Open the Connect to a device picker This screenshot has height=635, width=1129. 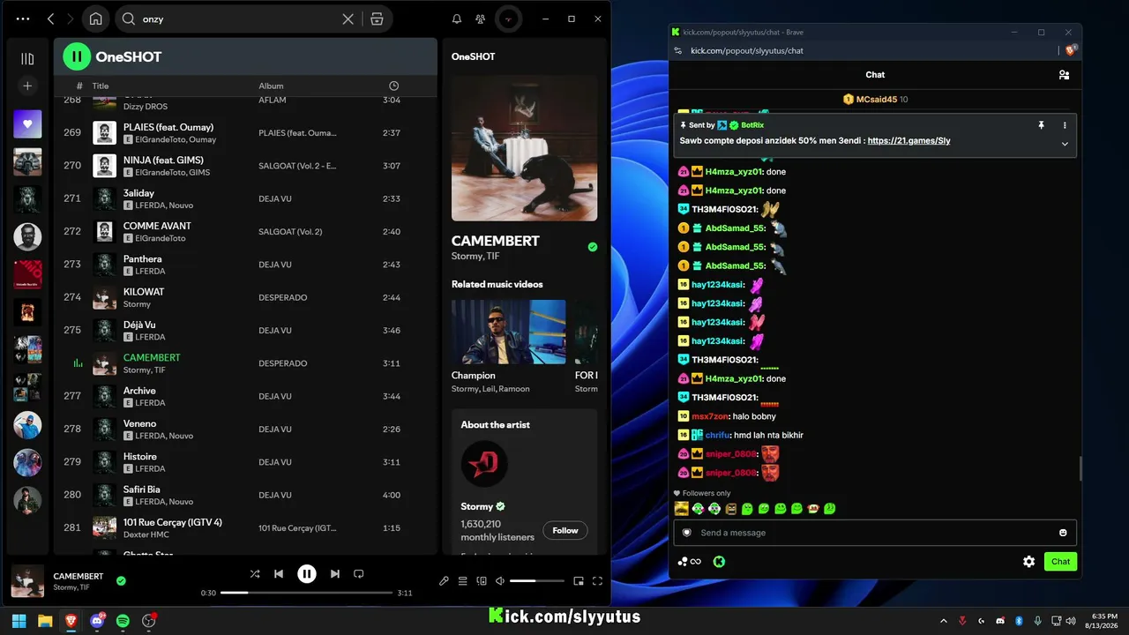tap(482, 581)
